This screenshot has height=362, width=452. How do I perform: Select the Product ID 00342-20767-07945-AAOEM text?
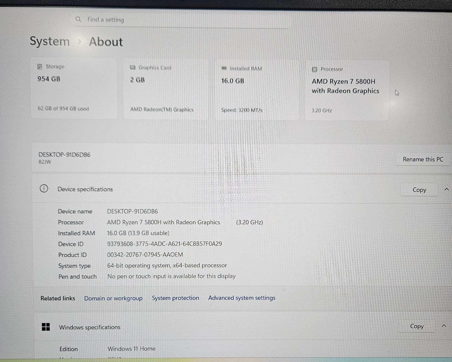[145, 254]
